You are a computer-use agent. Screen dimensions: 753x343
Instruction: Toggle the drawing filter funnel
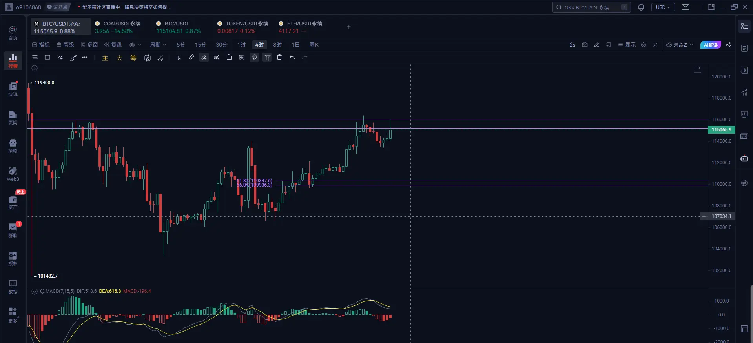(267, 58)
